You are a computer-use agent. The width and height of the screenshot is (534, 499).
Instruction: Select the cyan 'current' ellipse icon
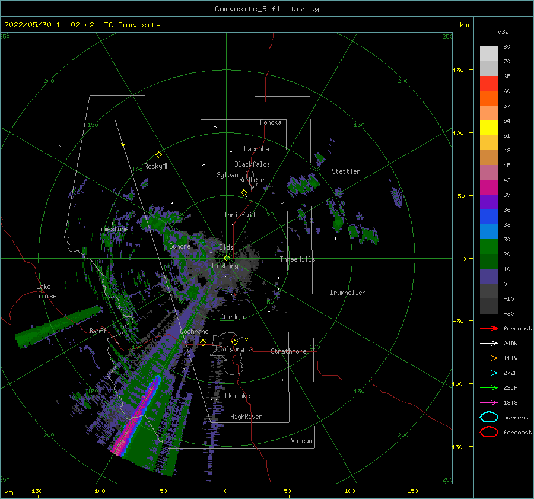click(489, 417)
